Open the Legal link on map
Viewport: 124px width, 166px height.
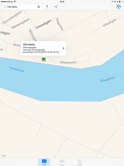click(x=4, y=156)
